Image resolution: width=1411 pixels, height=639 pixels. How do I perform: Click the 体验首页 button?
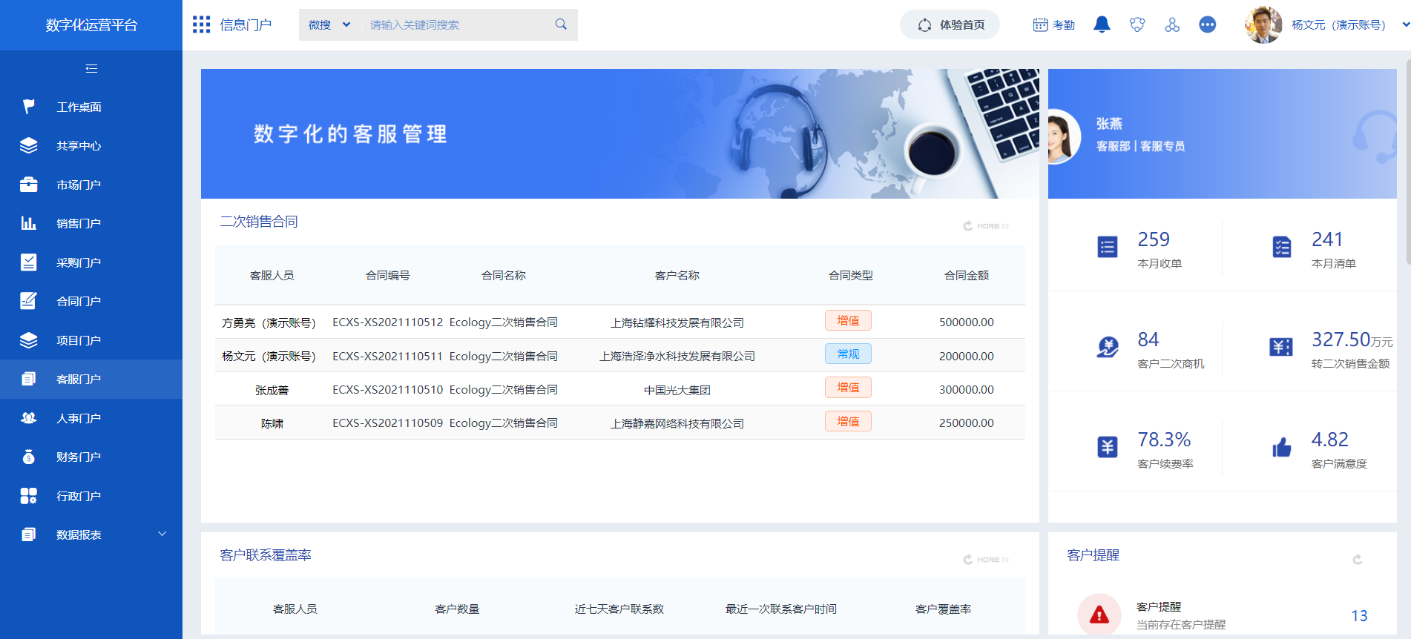[x=950, y=24]
